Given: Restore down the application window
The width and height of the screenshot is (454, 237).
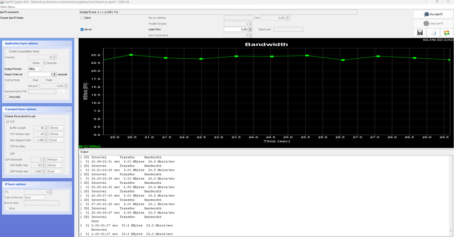Looking at the screenshot, I should coord(438,2).
